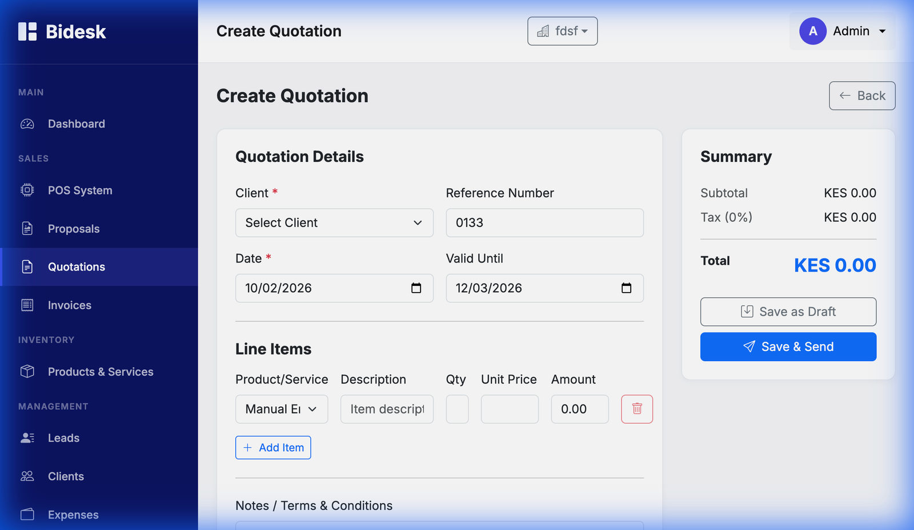Viewport: 914px width, 530px height.
Task: Click the Quotations sidebar icon
Action: coord(27,266)
